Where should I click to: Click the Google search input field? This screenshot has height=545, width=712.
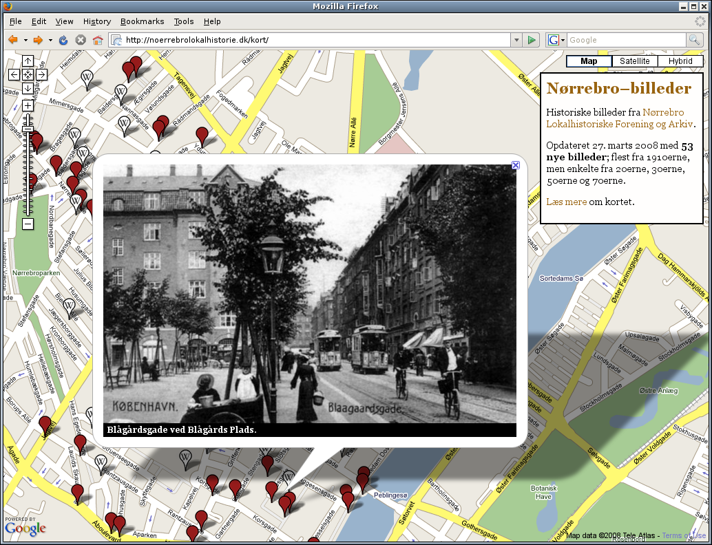[x=626, y=40]
